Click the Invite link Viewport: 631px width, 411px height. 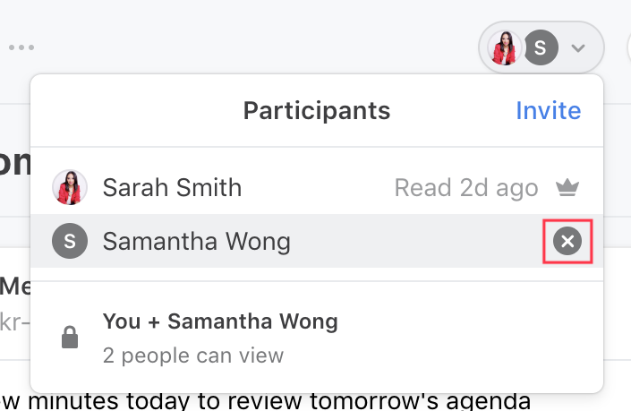(x=548, y=110)
